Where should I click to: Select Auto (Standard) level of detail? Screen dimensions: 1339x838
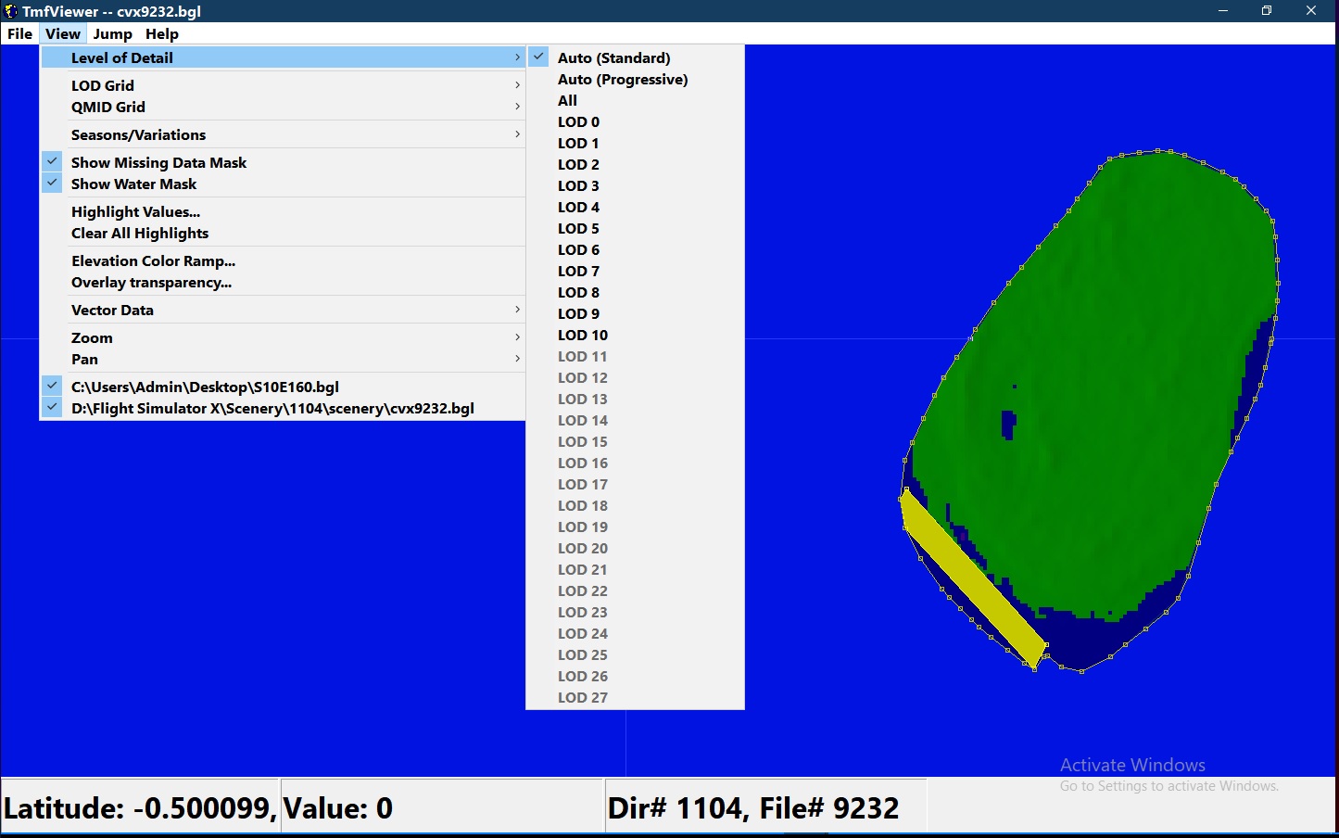635,57
